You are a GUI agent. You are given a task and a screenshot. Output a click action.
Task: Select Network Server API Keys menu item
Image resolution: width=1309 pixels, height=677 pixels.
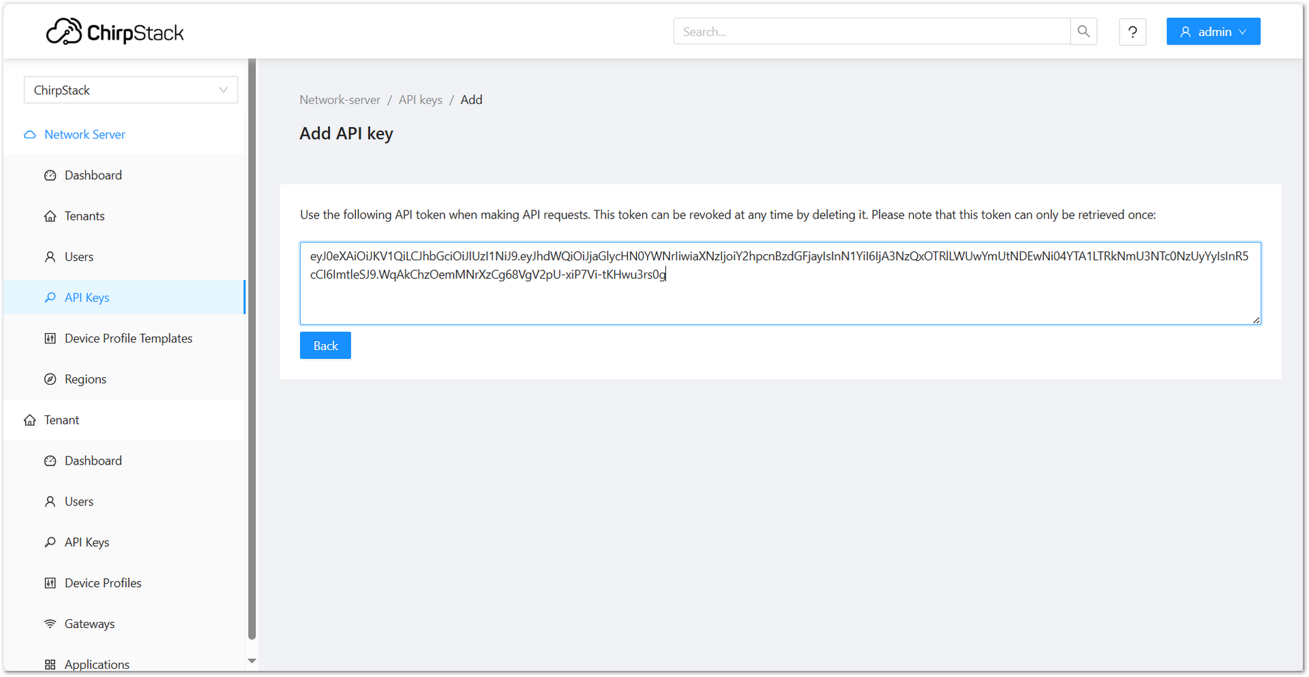87,298
